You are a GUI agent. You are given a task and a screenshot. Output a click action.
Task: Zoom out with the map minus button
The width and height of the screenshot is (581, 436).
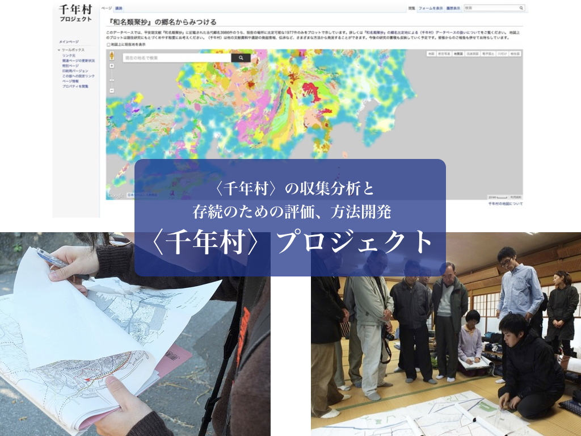(112, 90)
